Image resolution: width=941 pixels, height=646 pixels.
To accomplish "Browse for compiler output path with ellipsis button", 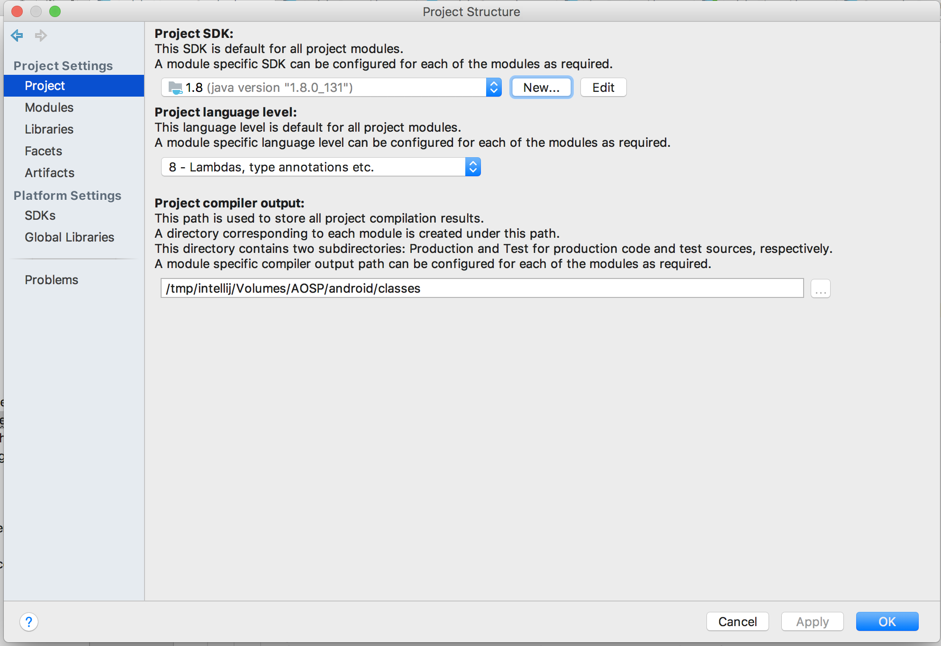I will pyautogui.click(x=820, y=288).
